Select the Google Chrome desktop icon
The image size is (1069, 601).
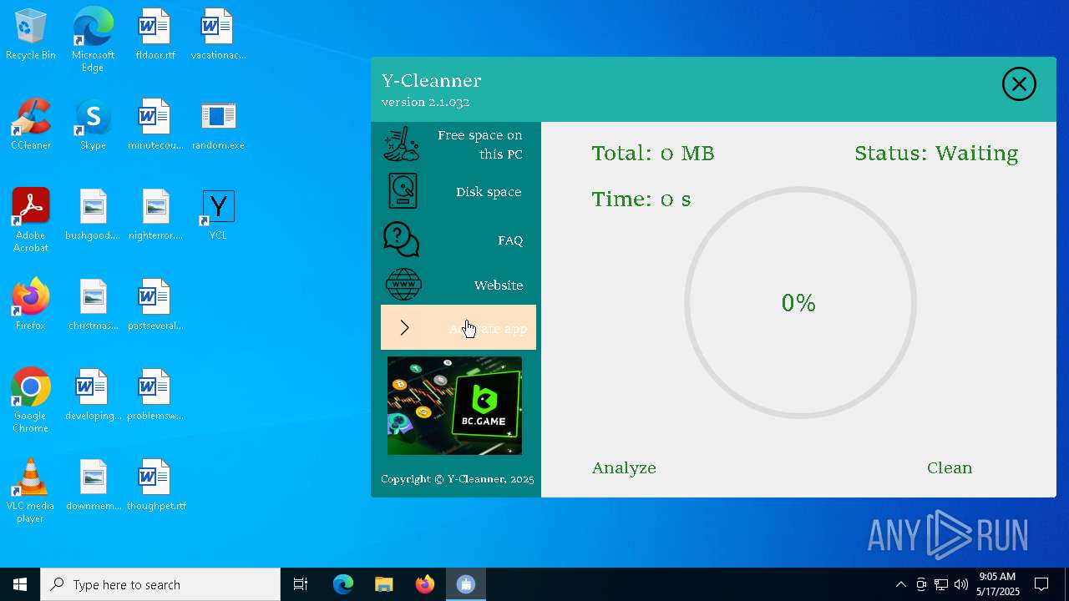click(x=31, y=401)
